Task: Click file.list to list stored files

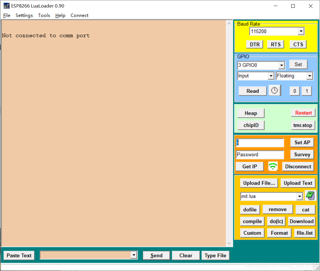Action: (x=305, y=233)
